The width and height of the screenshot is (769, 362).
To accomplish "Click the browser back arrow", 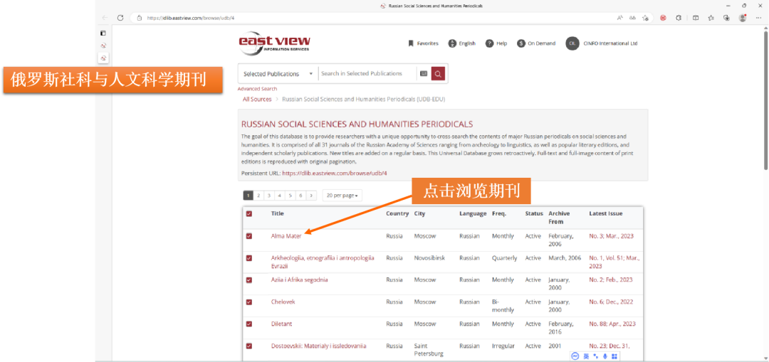I will tap(105, 18).
